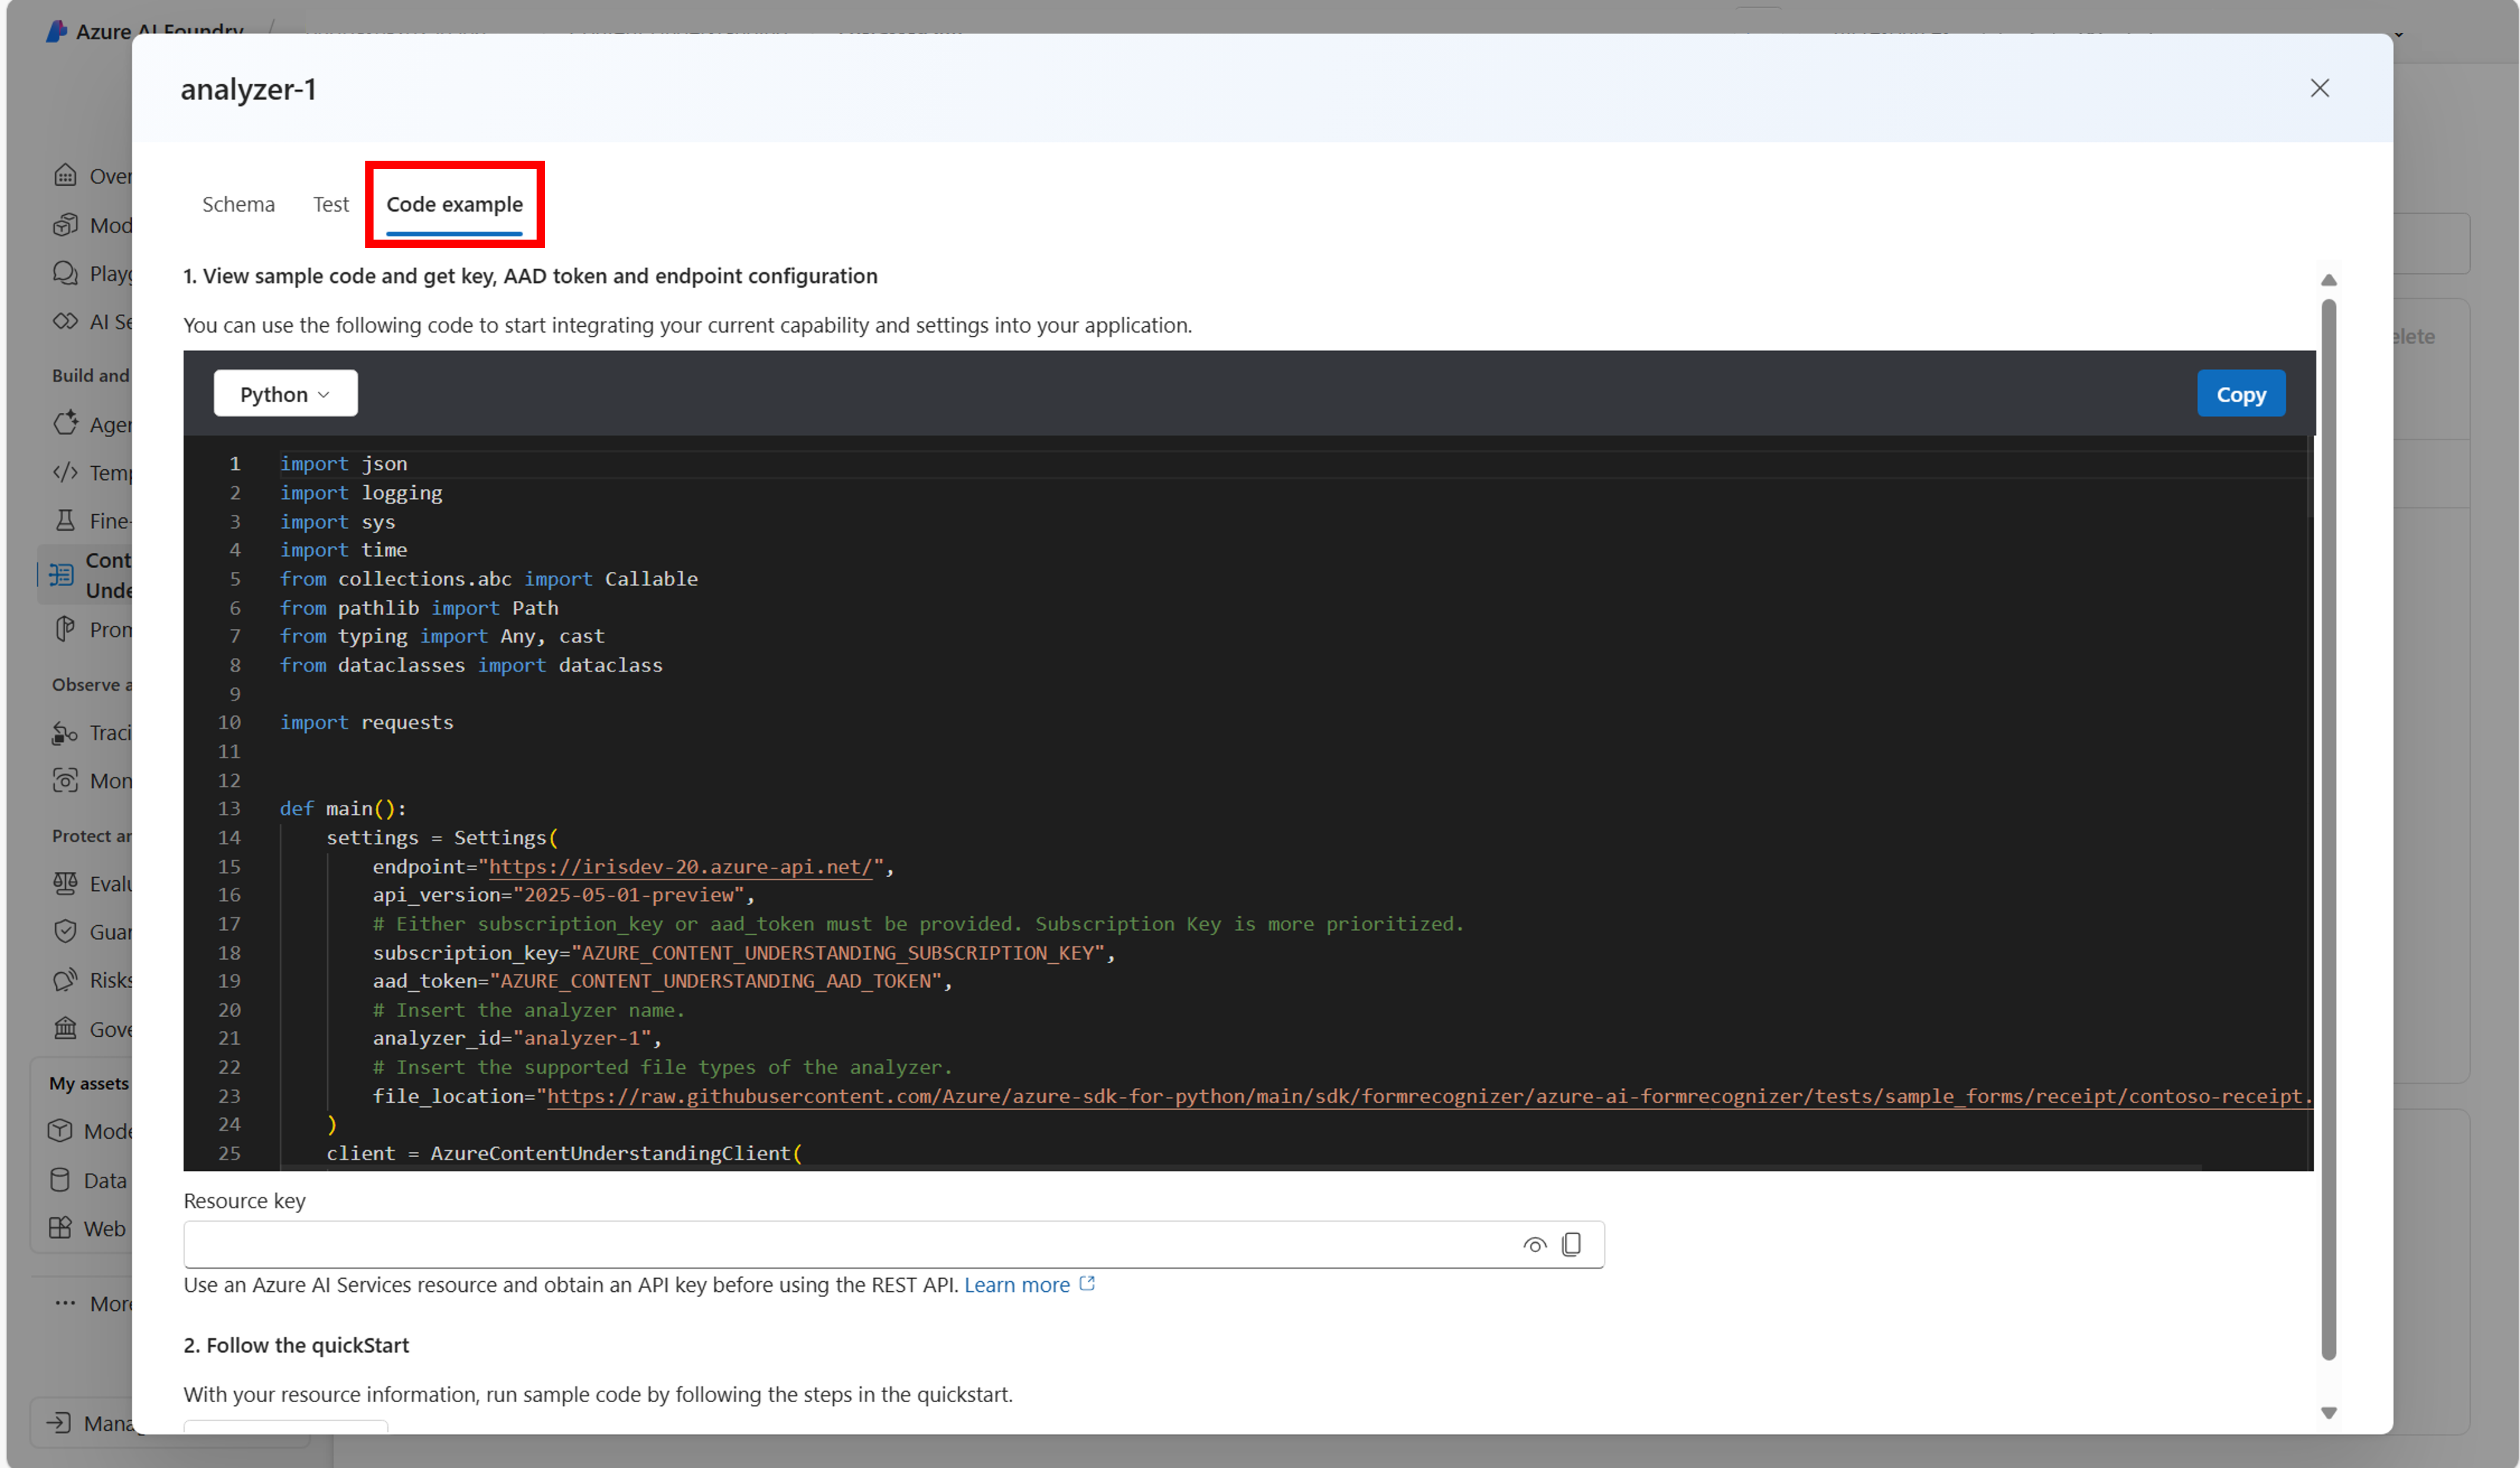Open the Tracing sidebar icon

coord(65,733)
